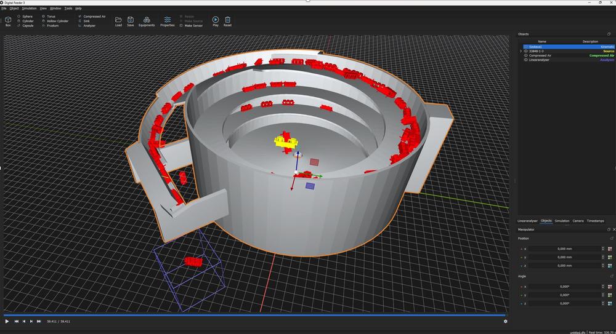
Task: Click the Angle Z value field
Action: pyautogui.click(x=564, y=303)
